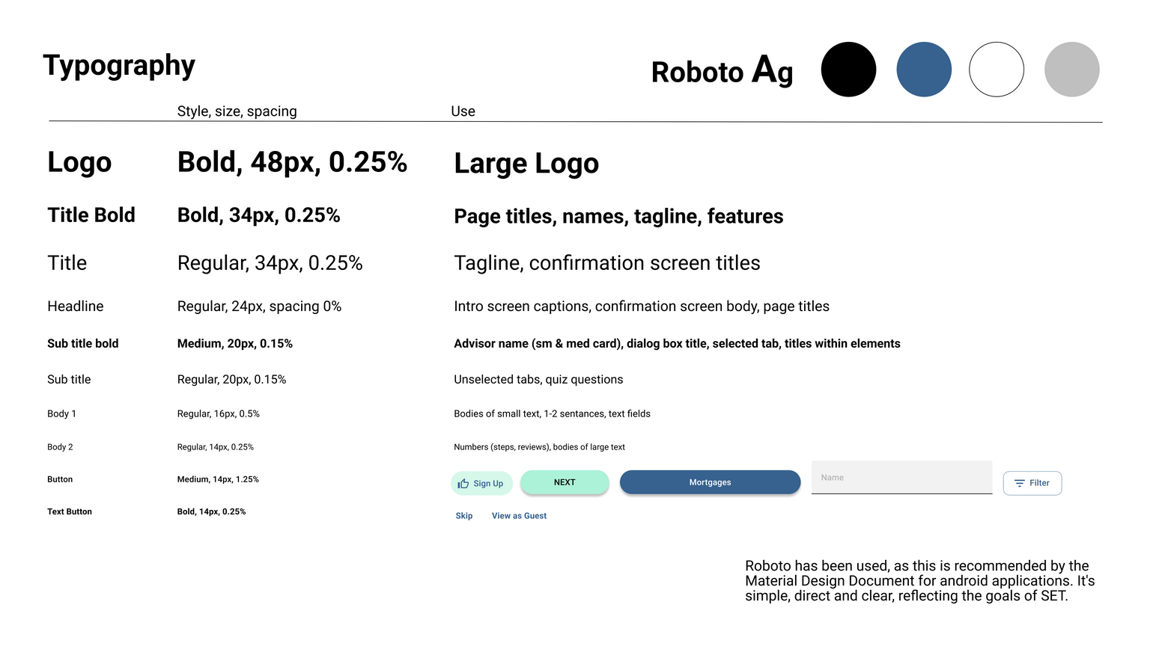The image size is (1150, 646).
Task: Click the Typography heading
Action: pos(119,66)
